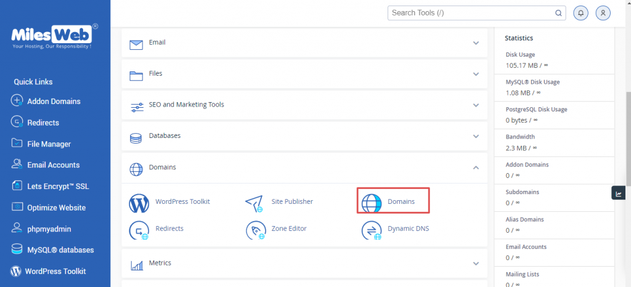The height and width of the screenshot is (287, 631).
Task: Expand the Files section
Action: (x=304, y=74)
